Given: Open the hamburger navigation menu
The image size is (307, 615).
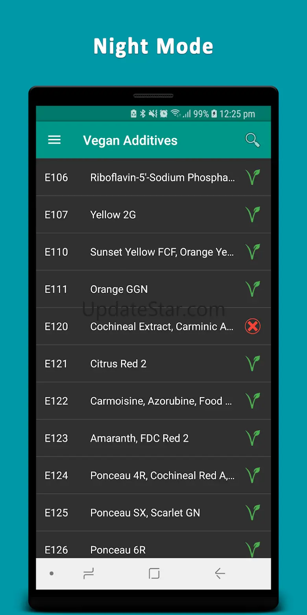Looking at the screenshot, I should tap(54, 140).
